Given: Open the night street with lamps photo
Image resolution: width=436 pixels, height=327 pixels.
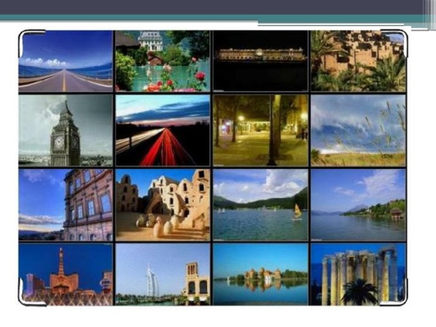Looking at the screenshot, I should click(260, 130).
